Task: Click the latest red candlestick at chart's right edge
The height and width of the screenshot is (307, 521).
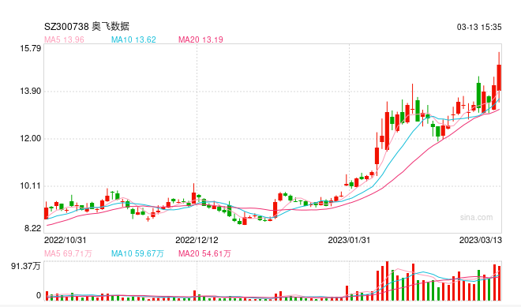Action: 499,77
